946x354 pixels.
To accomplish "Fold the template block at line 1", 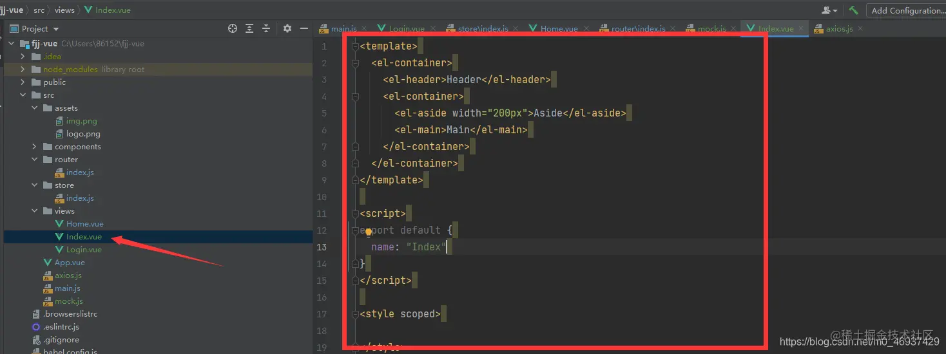I will coord(355,46).
